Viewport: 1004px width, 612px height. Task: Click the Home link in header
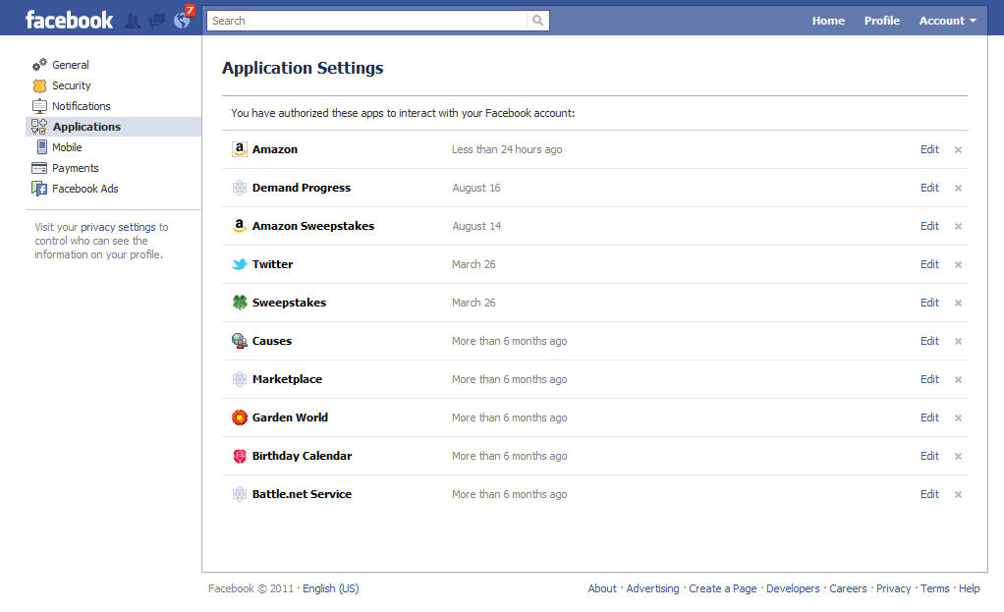point(828,21)
